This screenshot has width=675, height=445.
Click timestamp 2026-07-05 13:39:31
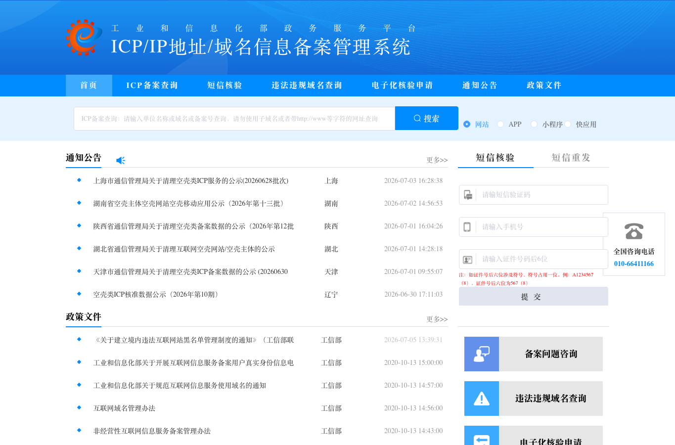(413, 340)
